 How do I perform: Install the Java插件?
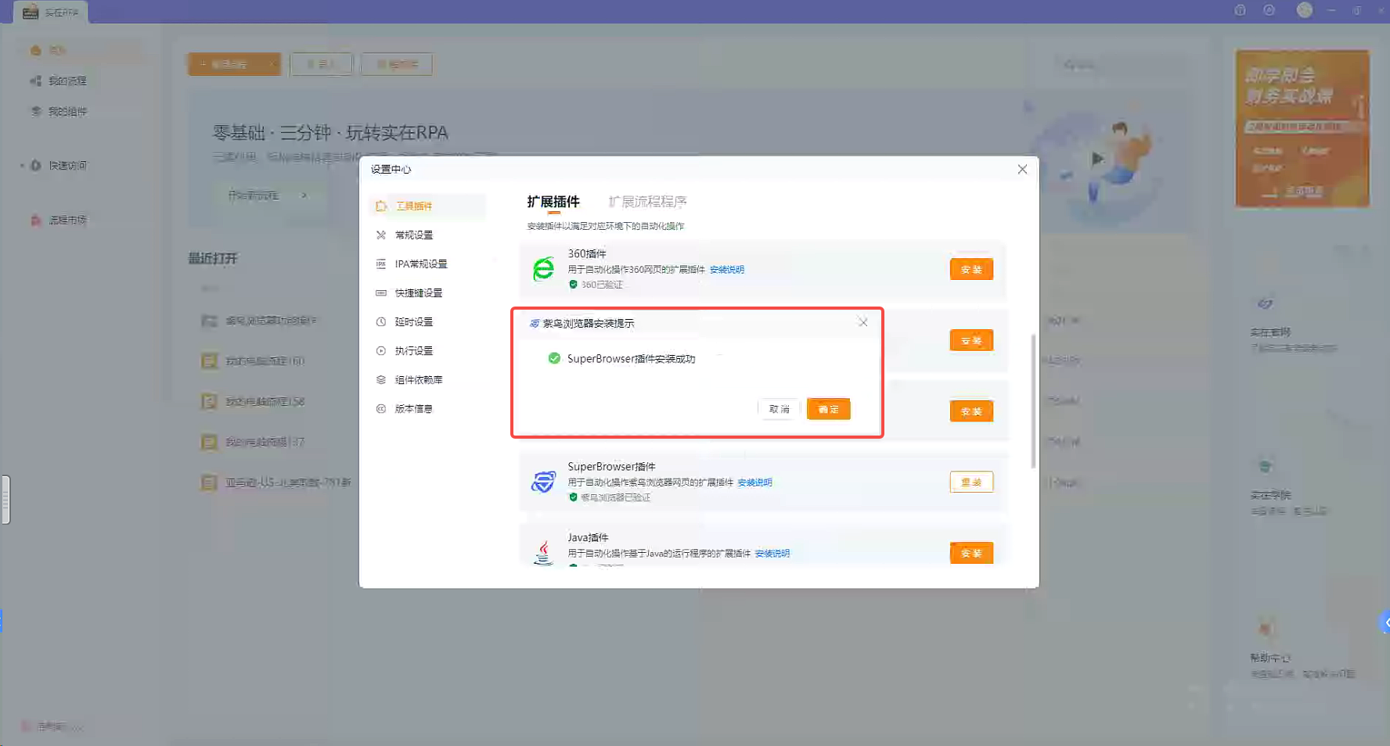click(x=971, y=553)
